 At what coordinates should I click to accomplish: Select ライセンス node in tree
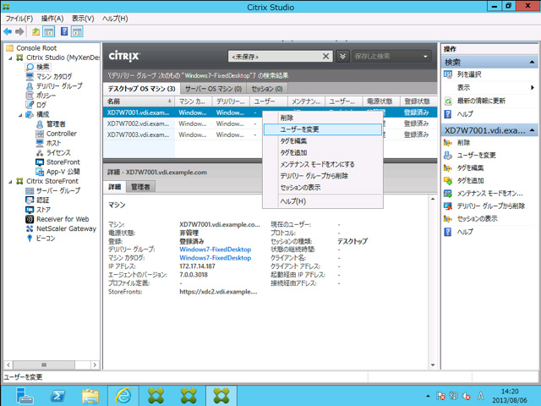click(x=58, y=152)
